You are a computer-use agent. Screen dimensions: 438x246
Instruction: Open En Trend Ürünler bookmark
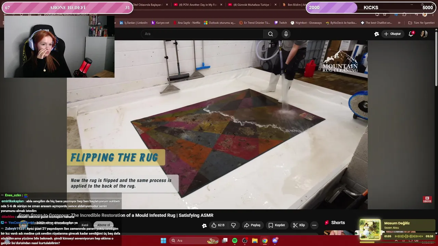[x=255, y=23]
